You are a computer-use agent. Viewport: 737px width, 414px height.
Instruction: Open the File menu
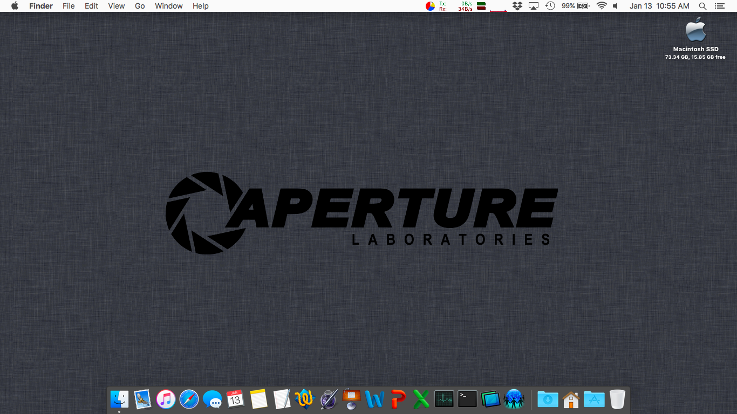click(69, 6)
